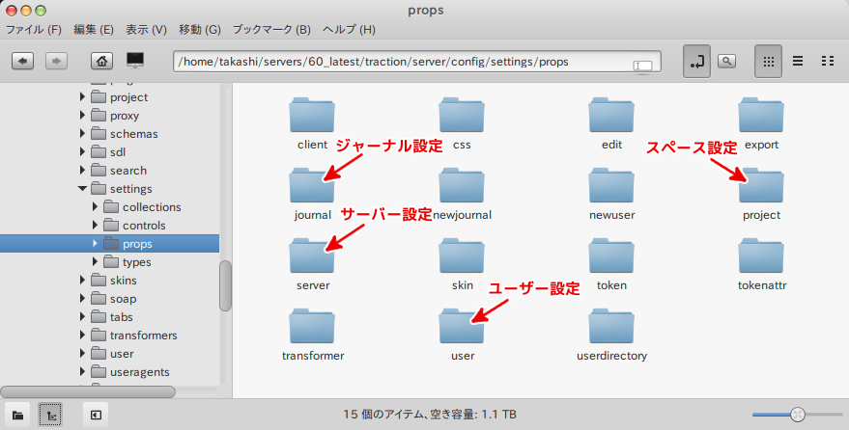Open the Computer monitor icon
Image resolution: width=849 pixels, height=430 pixels.
(x=135, y=60)
